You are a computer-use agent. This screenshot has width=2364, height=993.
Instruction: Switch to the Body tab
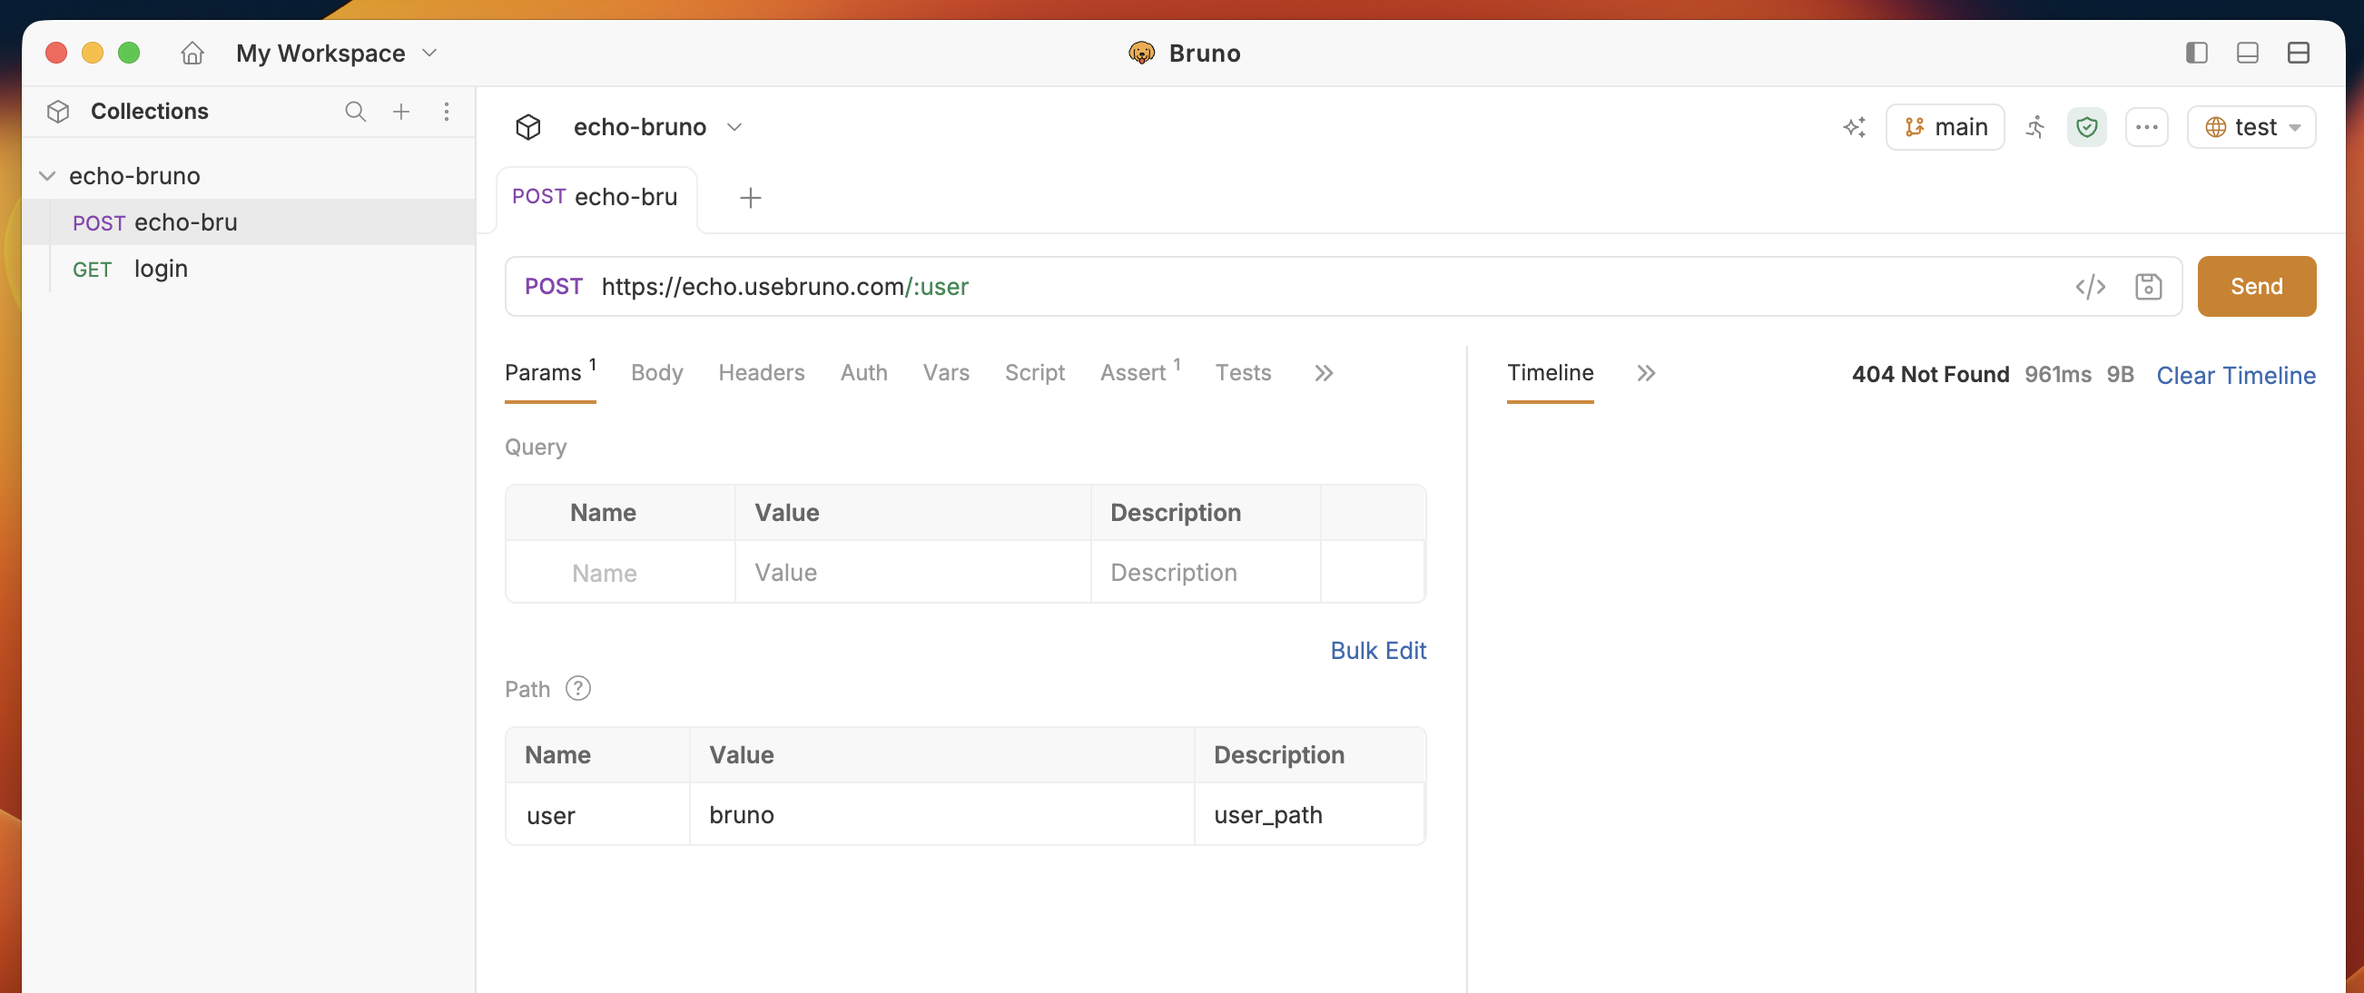point(656,371)
